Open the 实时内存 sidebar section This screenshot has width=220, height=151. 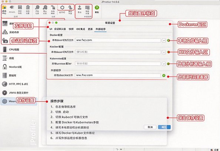pos(10,32)
